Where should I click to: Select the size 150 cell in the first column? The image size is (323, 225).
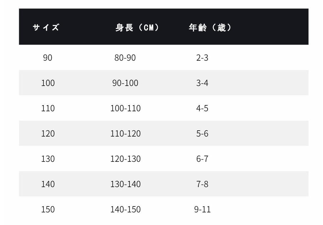[x=48, y=210]
